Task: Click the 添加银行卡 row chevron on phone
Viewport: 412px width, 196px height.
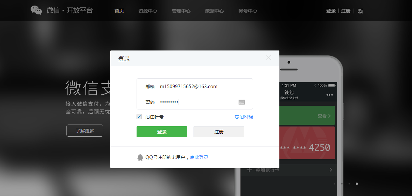Action: point(331,170)
